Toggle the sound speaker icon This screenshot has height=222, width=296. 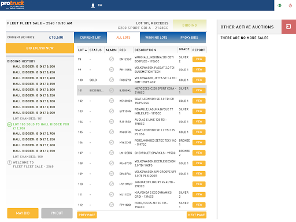(x=279, y=5)
